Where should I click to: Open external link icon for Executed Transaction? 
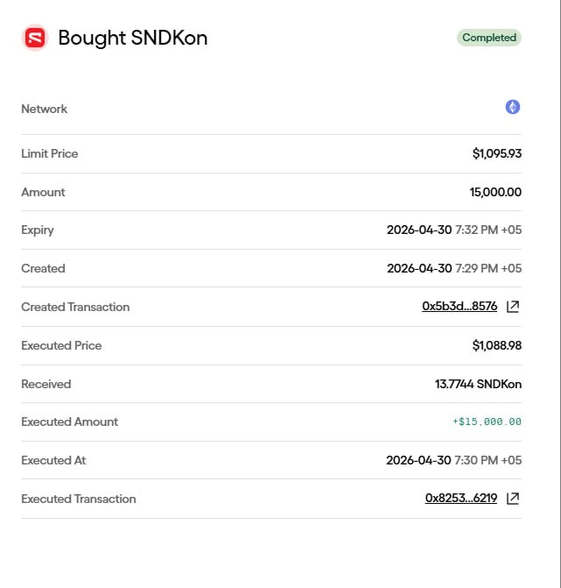(x=513, y=499)
